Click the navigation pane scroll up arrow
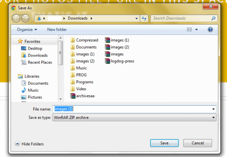 click(x=60, y=38)
